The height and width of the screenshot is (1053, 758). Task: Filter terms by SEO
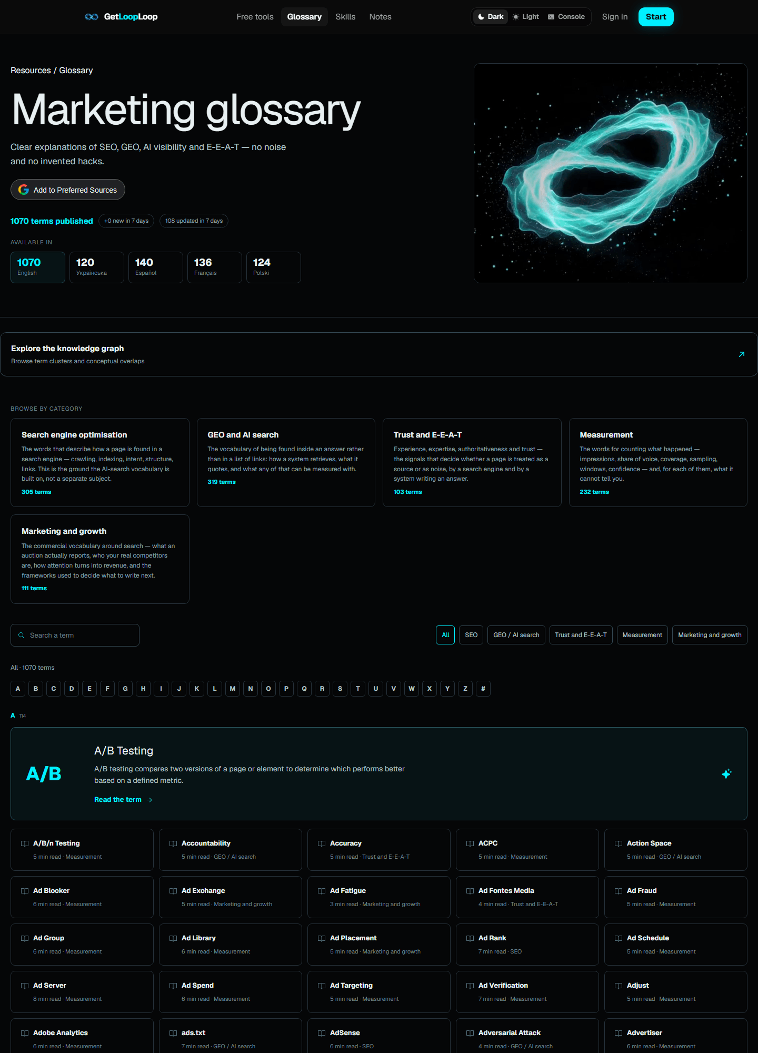(471, 635)
